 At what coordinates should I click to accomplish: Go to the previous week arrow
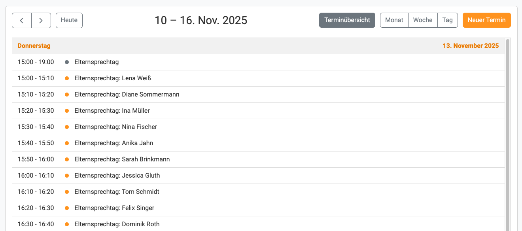pyautogui.click(x=22, y=21)
